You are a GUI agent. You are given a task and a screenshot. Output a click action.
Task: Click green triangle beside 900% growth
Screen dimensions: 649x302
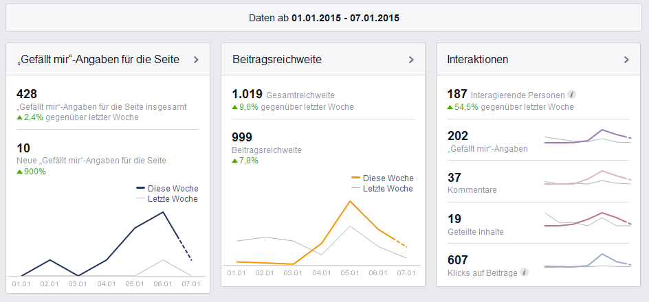[x=19, y=172]
